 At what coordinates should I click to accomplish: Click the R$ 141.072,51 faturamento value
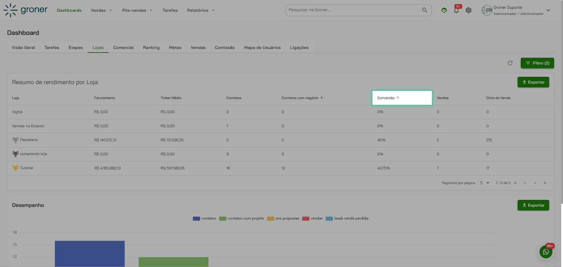point(105,140)
